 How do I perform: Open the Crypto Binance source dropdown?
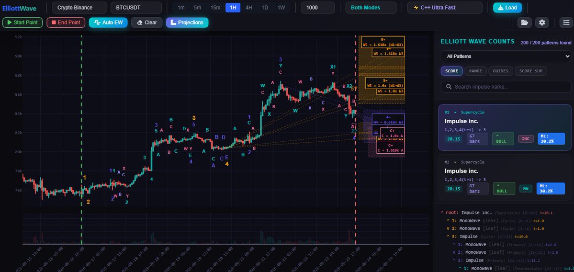[x=79, y=8]
